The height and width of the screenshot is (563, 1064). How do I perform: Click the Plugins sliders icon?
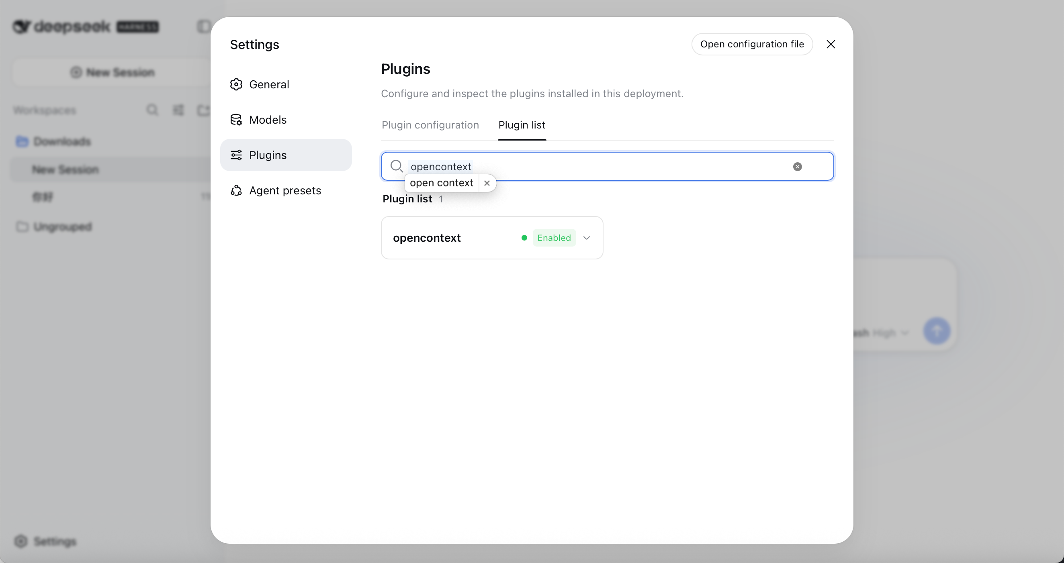pyautogui.click(x=236, y=155)
